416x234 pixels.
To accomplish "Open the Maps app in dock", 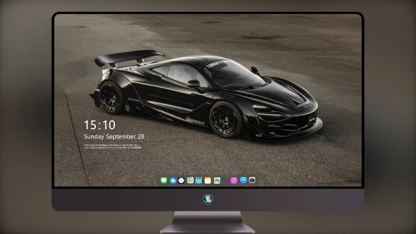I will click(x=190, y=180).
